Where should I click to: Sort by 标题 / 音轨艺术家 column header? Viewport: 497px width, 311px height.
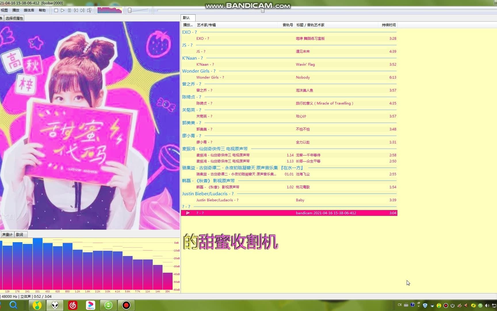coord(336,25)
